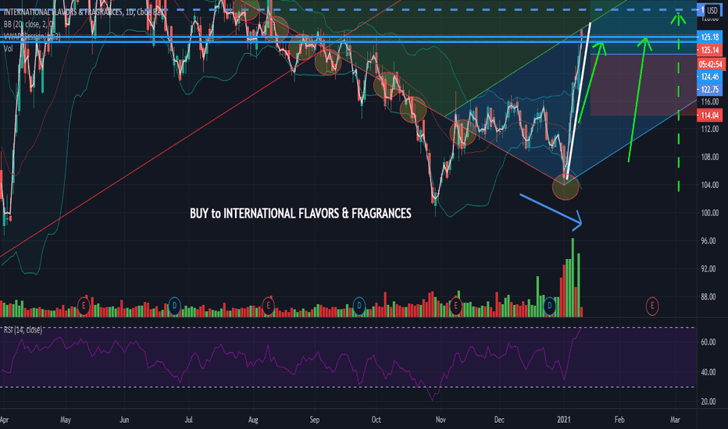Select the RSI (14, close) indicator legend
The height and width of the screenshot is (429, 728).
[23, 330]
